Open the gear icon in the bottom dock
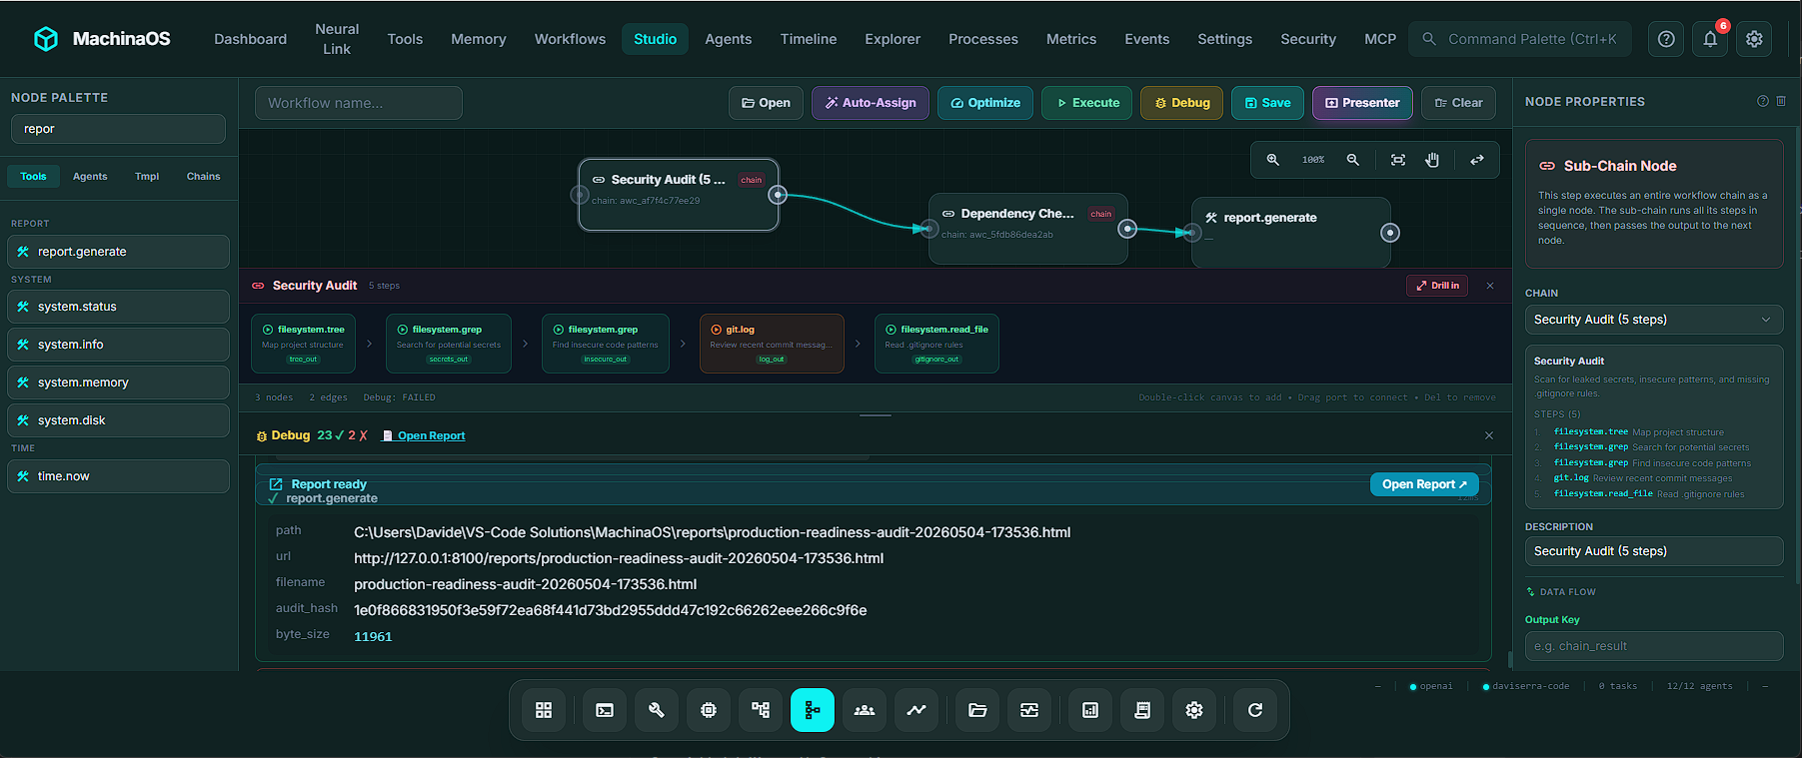The image size is (1802, 758). (1194, 710)
